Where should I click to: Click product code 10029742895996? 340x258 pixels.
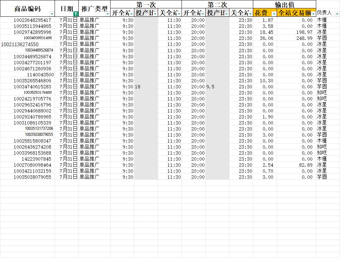tap(32, 32)
